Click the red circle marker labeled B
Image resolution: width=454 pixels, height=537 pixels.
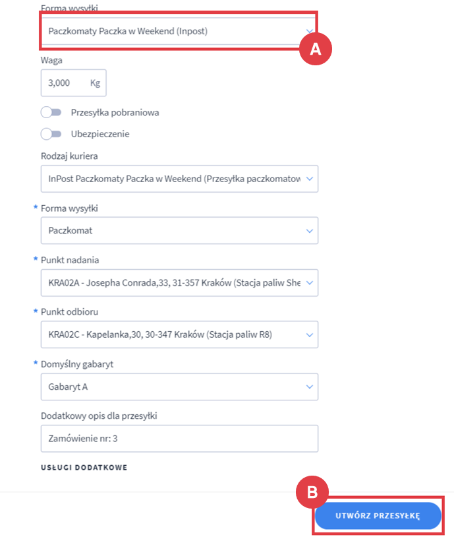[x=314, y=491]
